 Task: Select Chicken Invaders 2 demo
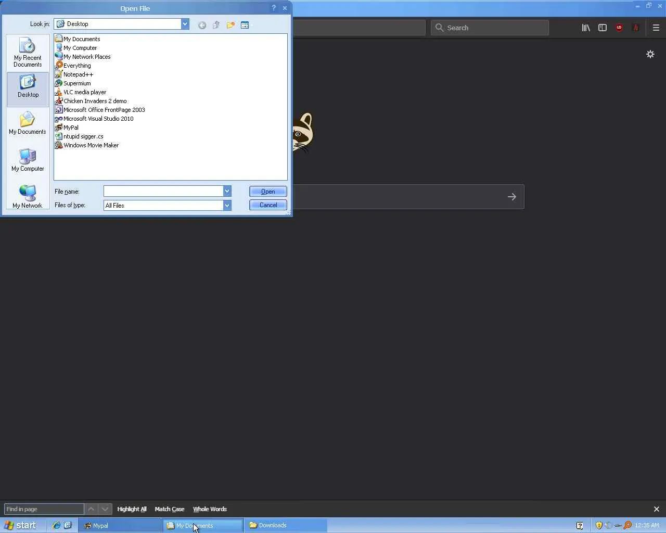click(91, 101)
